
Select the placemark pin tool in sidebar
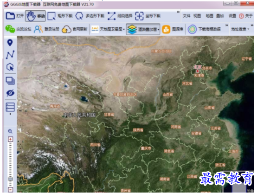tap(10, 43)
